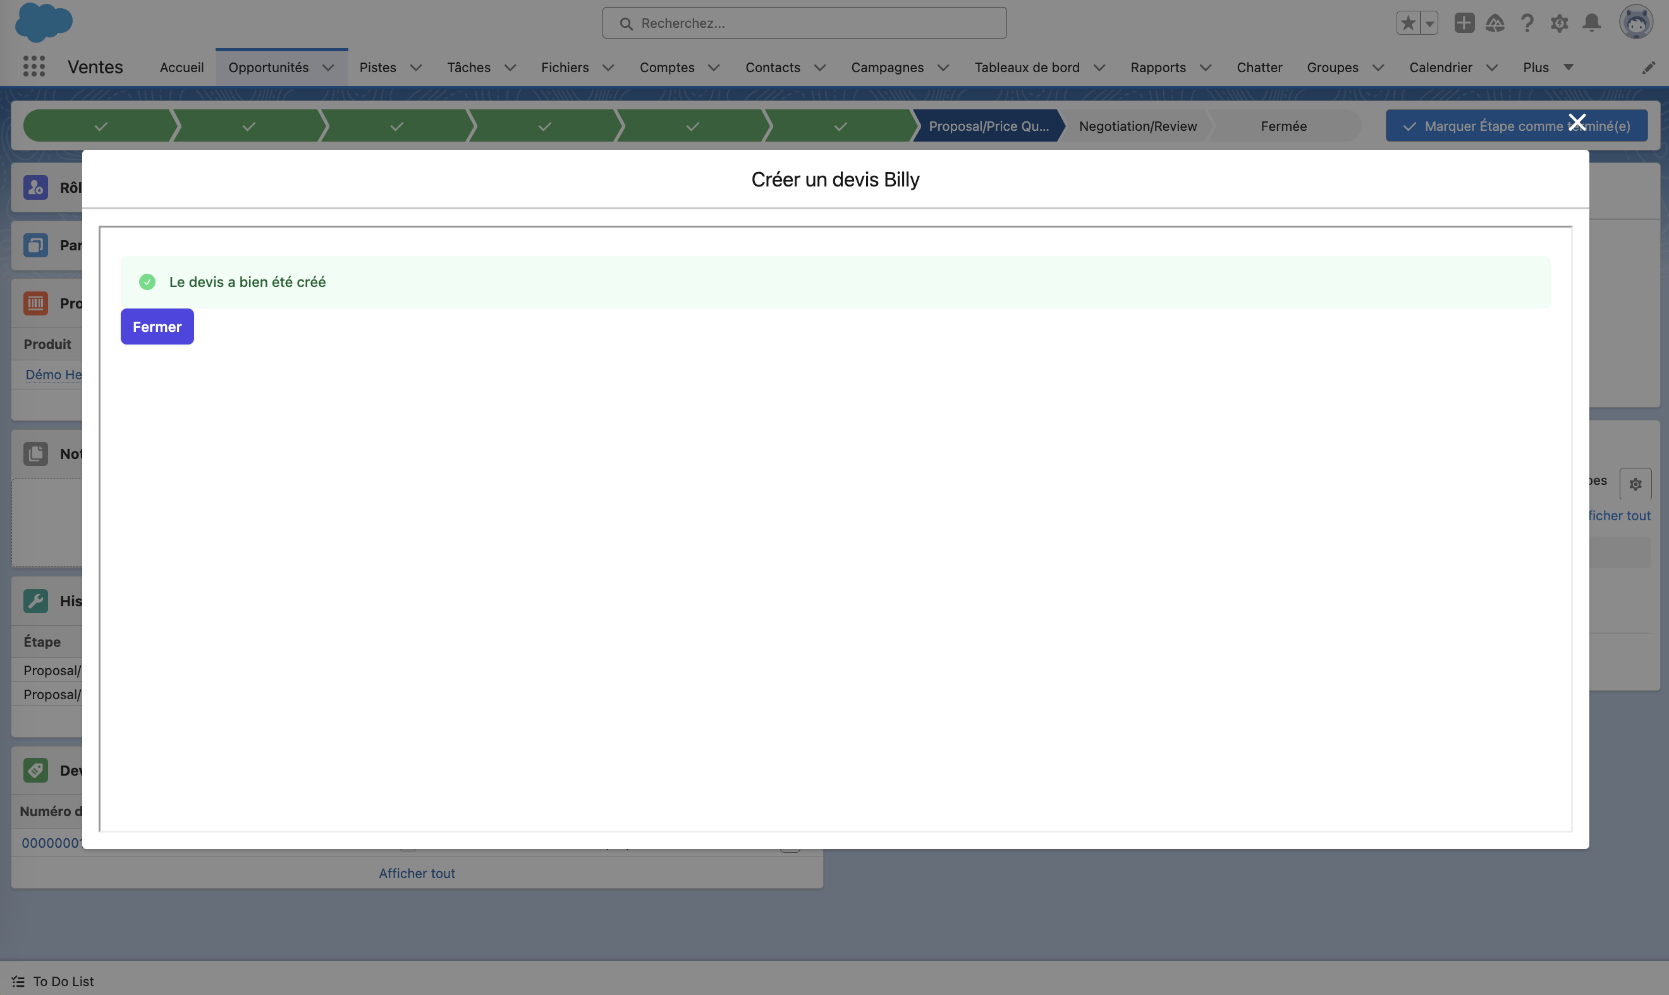Click the Recherchez search field
The image size is (1669, 995).
click(x=805, y=23)
